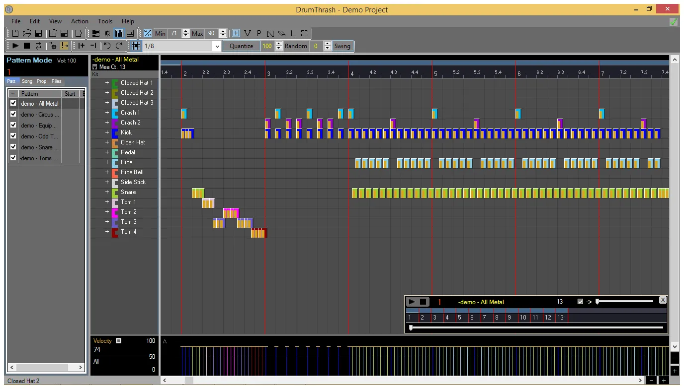The width and height of the screenshot is (684, 389).
Task: Open the Tools menu
Action: 105,21
